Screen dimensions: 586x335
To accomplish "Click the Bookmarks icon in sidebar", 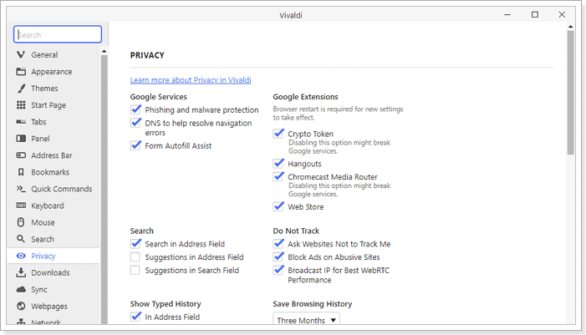I will click(21, 172).
